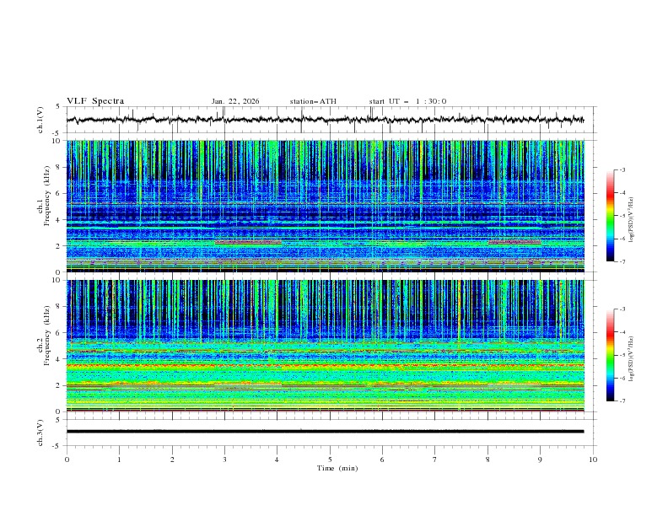
Task: Click red 2 kHz band between 3–4 min in ch.1
Action: point(248,243)
